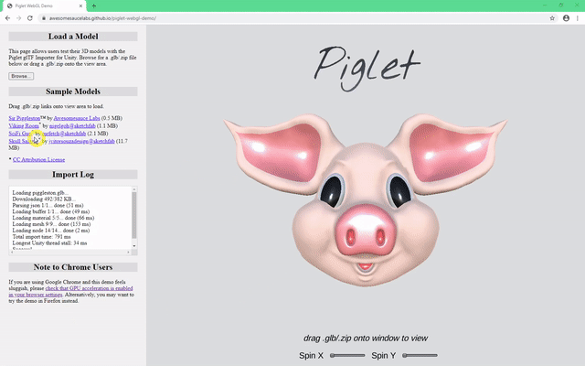This screenshot has height=366, width=585.
Task: Open the Chrome three-dot menu
Action: 578,18
